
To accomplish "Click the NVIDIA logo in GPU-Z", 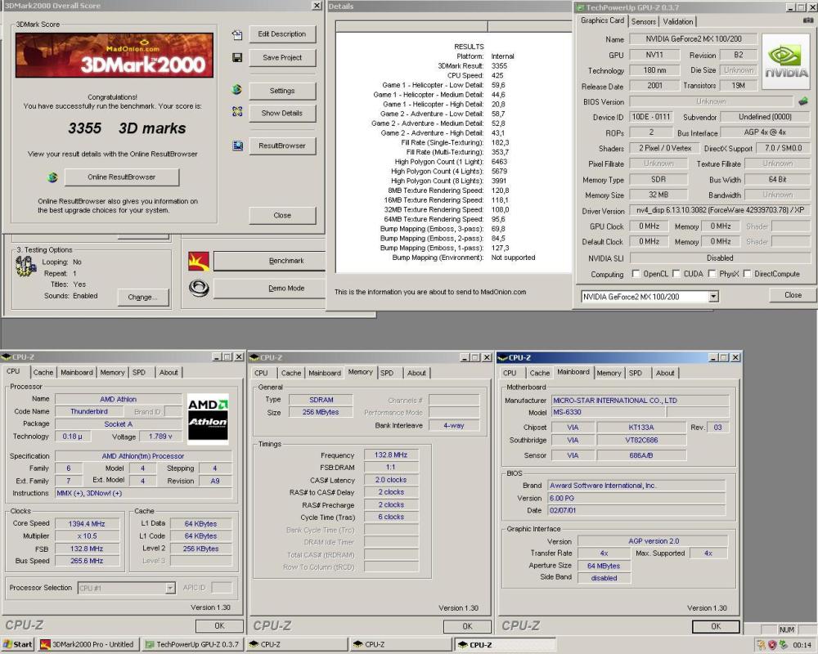I will 785,61.
